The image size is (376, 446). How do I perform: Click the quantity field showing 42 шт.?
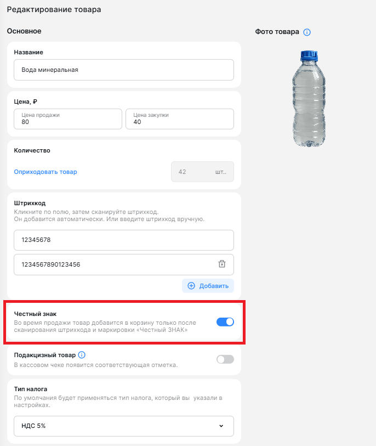(202, 172)
